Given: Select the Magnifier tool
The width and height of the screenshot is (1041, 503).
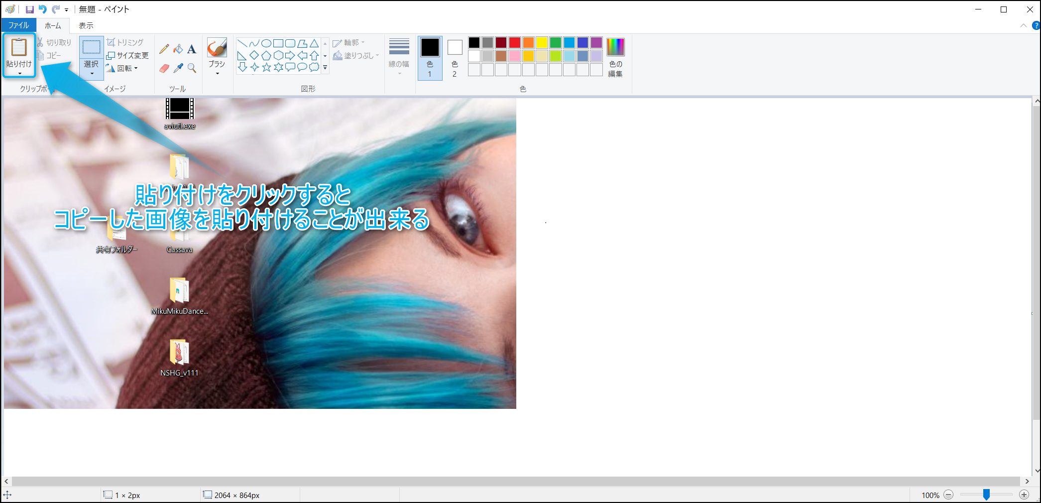Looking at the screenshot, I should 192,68.
